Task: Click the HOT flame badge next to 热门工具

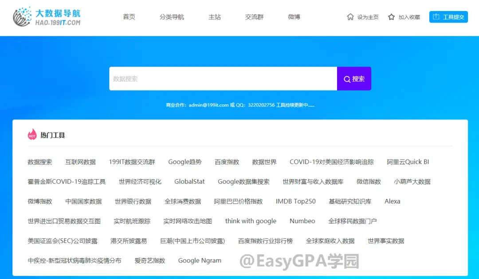Action: point(31,134)
